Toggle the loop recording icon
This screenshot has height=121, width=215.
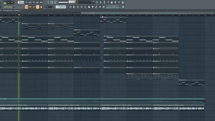[37, 2]
